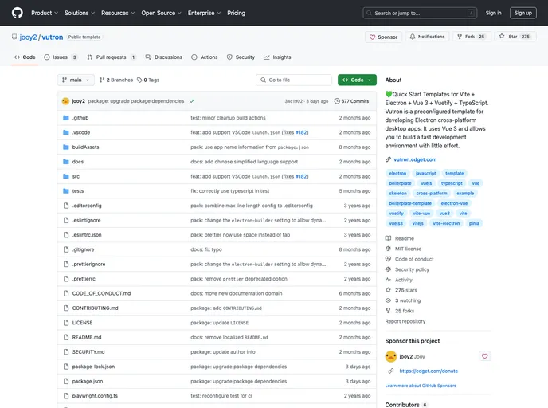Select the typescript topic tag
Image resolution: width=548 pixels, height=408 pixels.
[x=452, y=183]
